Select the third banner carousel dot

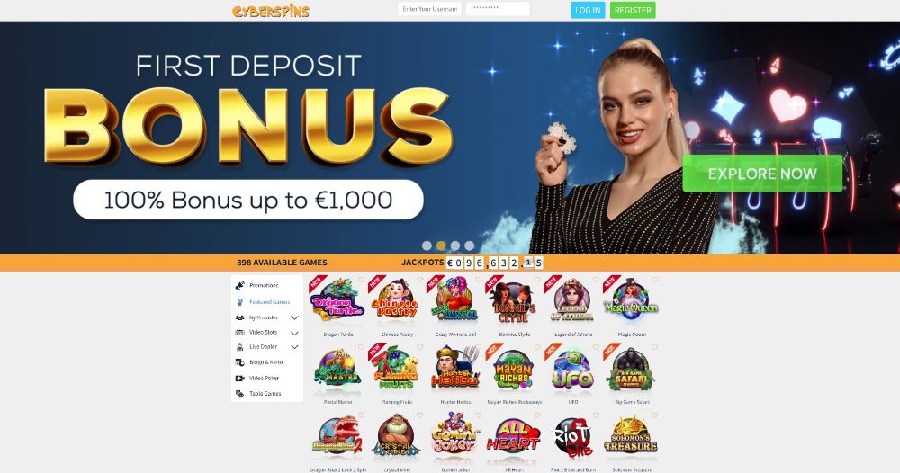pyautogui.click(x=455, y=245)
